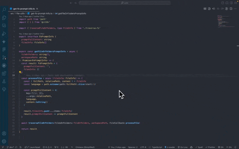Go back with the navigation arrow
This screenshot has height=149, width=239.
pos(71,3)
